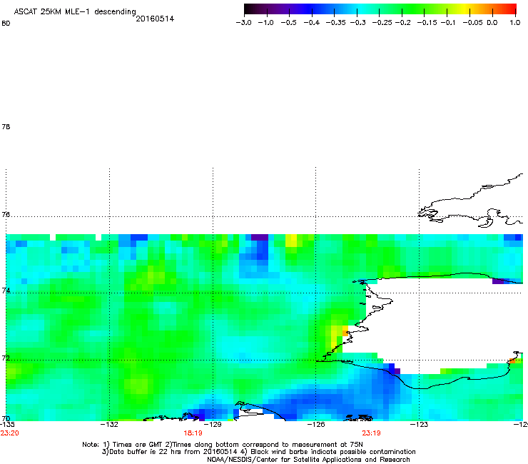Select the longitude label "-129"
Viewport: 528px width, 464px height.
(213, 424)
